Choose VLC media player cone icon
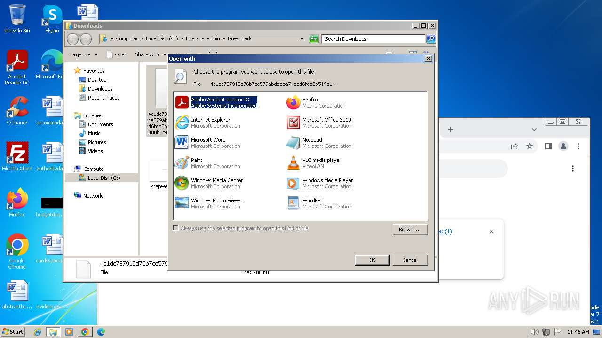Viewport: 602px width, 338px height. [293, 163]
